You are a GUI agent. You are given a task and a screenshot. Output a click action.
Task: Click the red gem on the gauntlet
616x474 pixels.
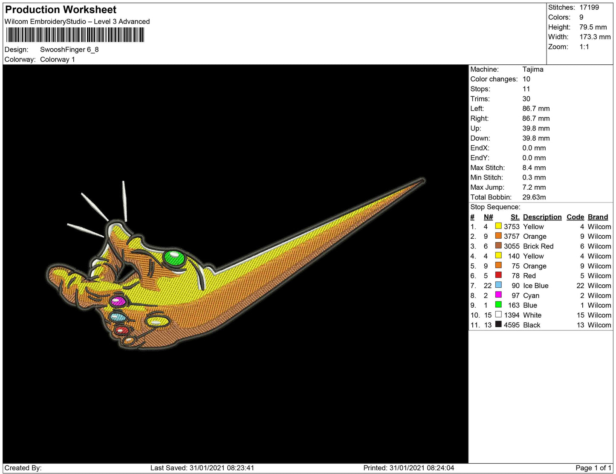tap(122, 330)
